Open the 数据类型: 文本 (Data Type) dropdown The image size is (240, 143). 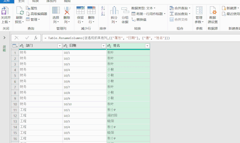pos(143,8)
